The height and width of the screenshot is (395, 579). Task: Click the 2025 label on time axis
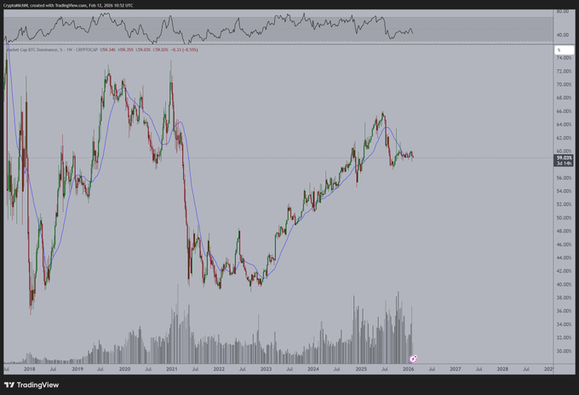[361, 369]
